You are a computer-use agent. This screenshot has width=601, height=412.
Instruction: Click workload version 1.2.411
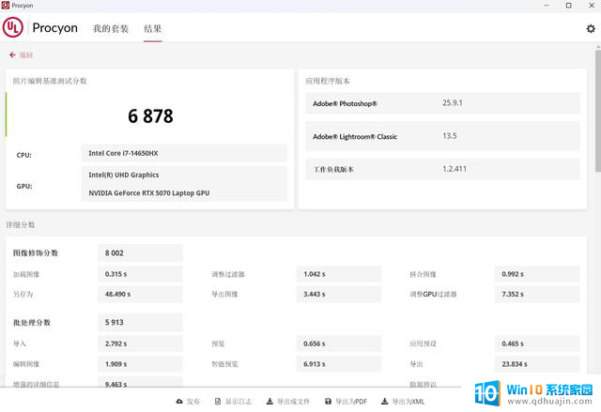click(455, 169)
